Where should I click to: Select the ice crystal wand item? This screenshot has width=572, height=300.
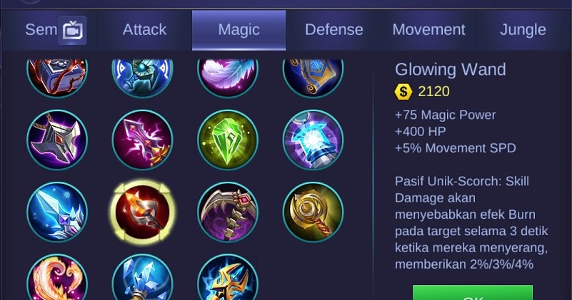click(57, 212)
